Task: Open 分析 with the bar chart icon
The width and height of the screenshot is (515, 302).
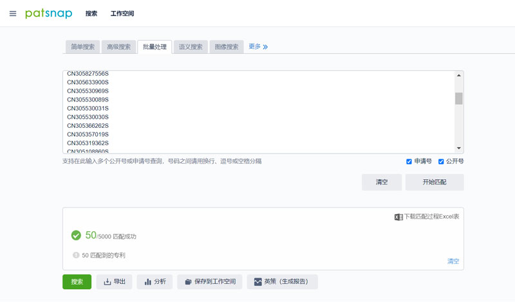Action: [x=154, y=281]
